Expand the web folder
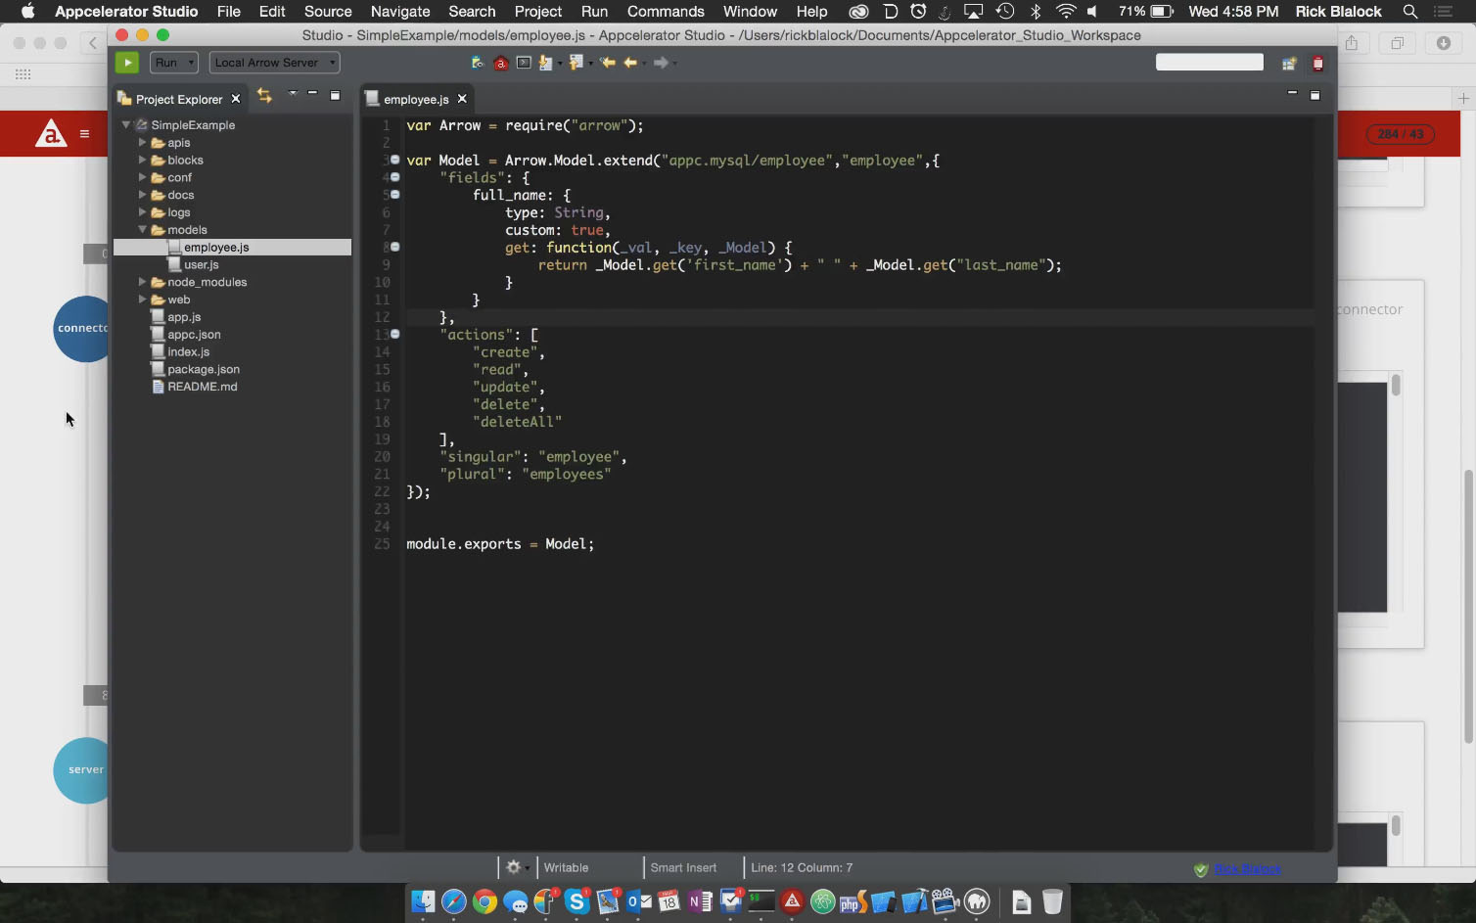This screenshot has height=923, width=1476. coord(142,300)
